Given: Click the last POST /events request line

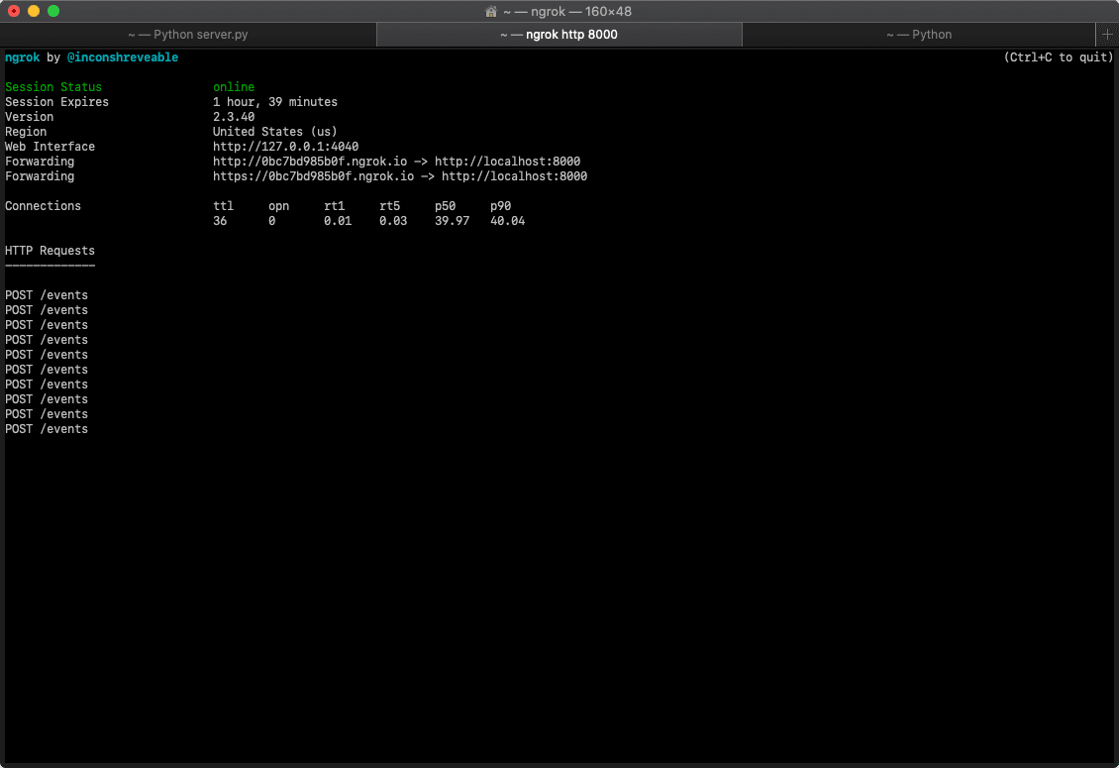Looking at the screenshot, I should point(46,428).
